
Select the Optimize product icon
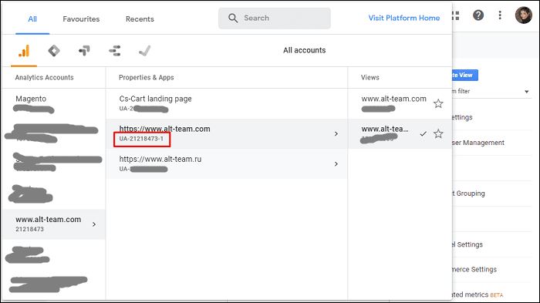(84, 51)
